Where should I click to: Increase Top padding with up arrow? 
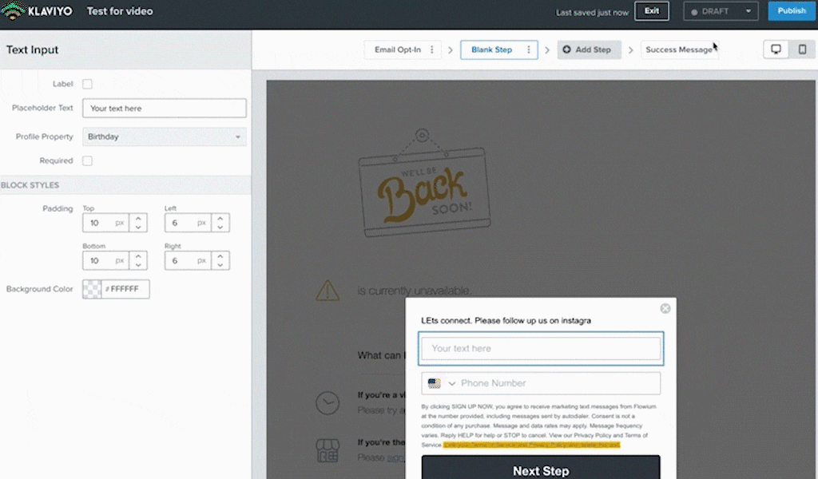click(x=138, y=219)
